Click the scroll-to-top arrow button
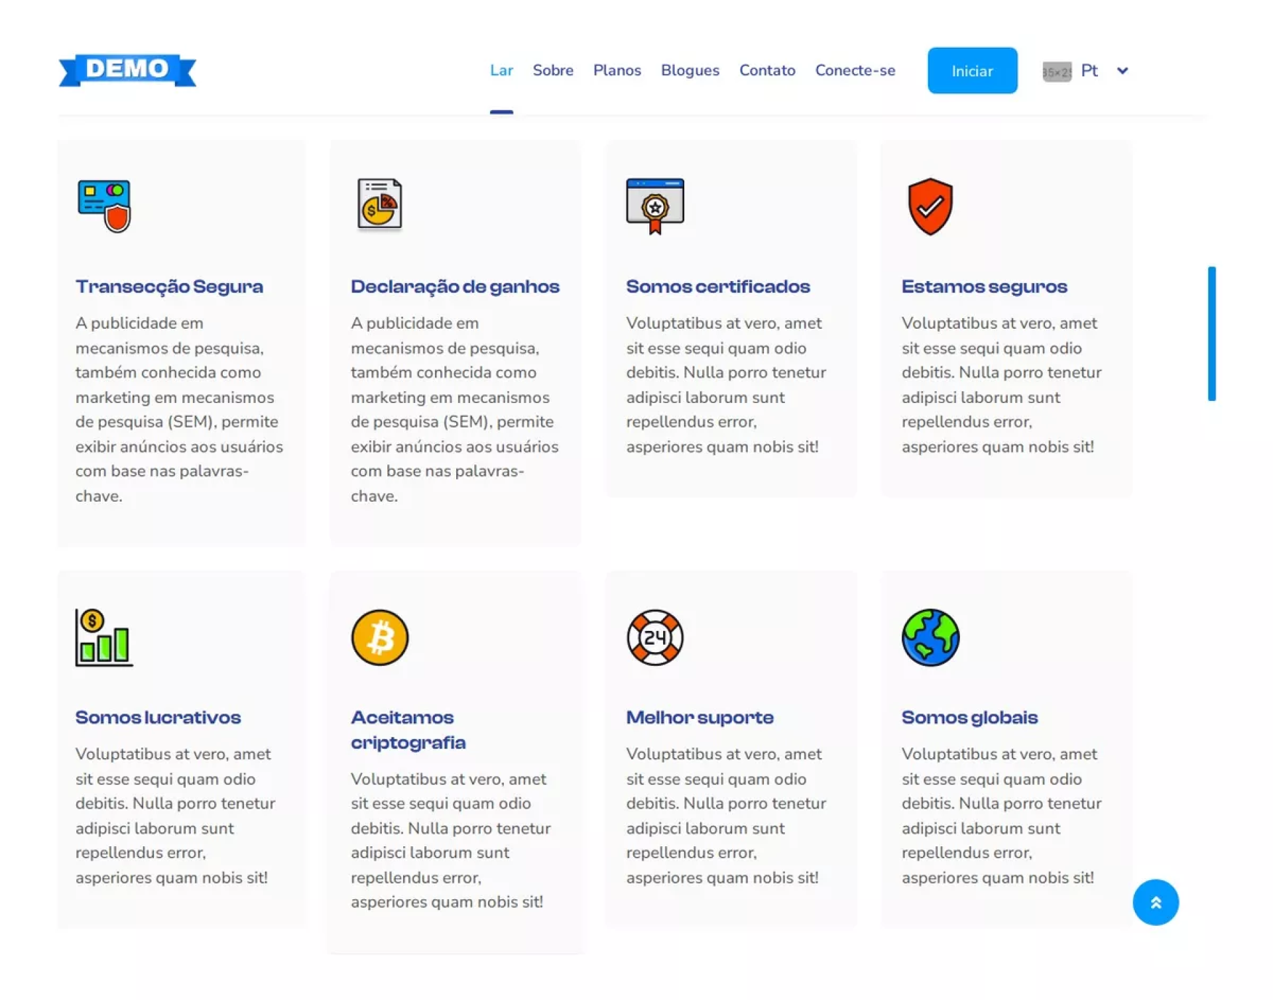1273x1000 pixels. [x=1155, y=902]
